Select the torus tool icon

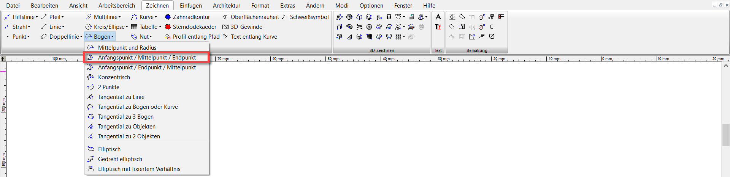[369, 27]
